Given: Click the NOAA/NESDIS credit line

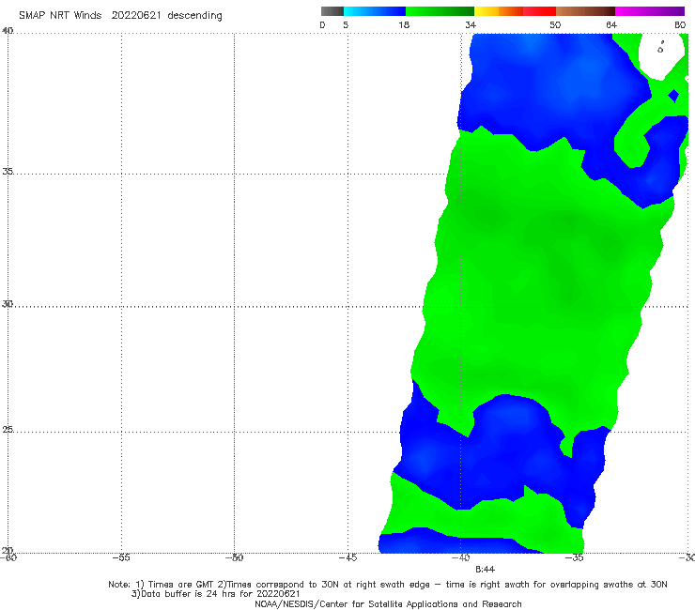Looking at the screenshot, I should pyautogui.click(x=388, y=604).
